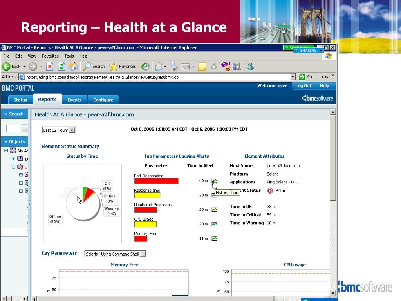Image resolution: width=401 pixels, height=301 pixels.
Task: Click the critical status red X icon
Action: (x=270, y=190)
